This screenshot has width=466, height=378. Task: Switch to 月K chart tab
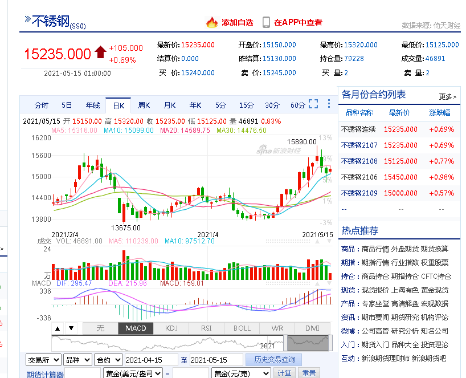(x=170, y=105)
